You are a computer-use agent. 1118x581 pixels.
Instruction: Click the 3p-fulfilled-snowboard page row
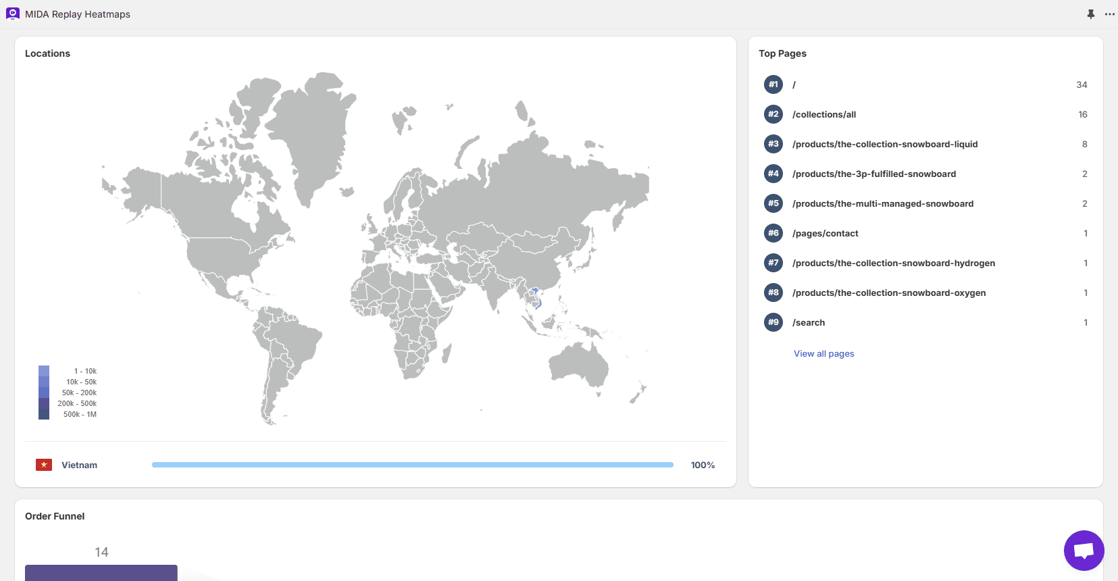[874, 174]
